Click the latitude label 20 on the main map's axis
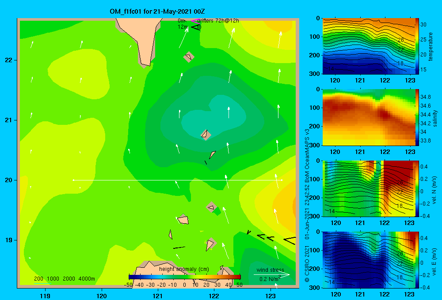The height and width of the screenshot is (300, 442). tap(8, 180)
